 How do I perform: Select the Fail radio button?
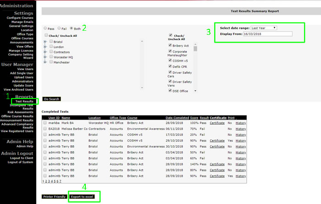click(x=60, y=28)
